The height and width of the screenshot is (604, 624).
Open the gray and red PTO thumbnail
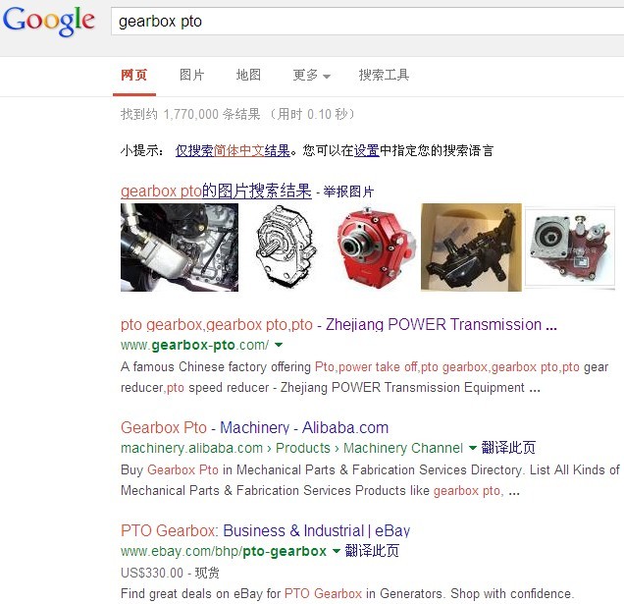pos(570,247)
